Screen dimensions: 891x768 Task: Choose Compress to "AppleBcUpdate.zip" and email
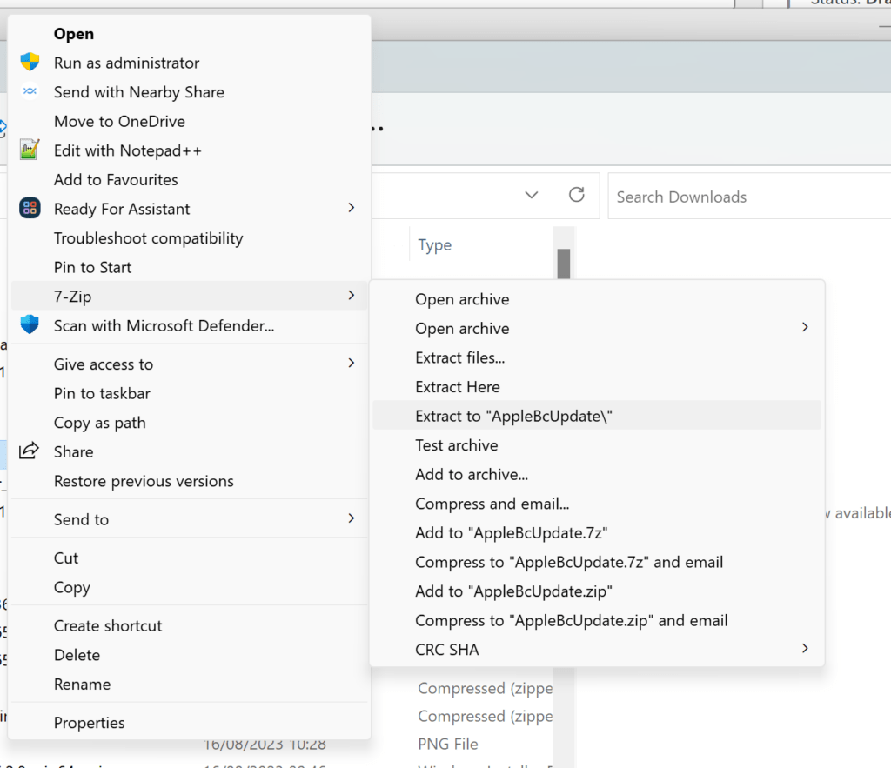coord(597,621)
